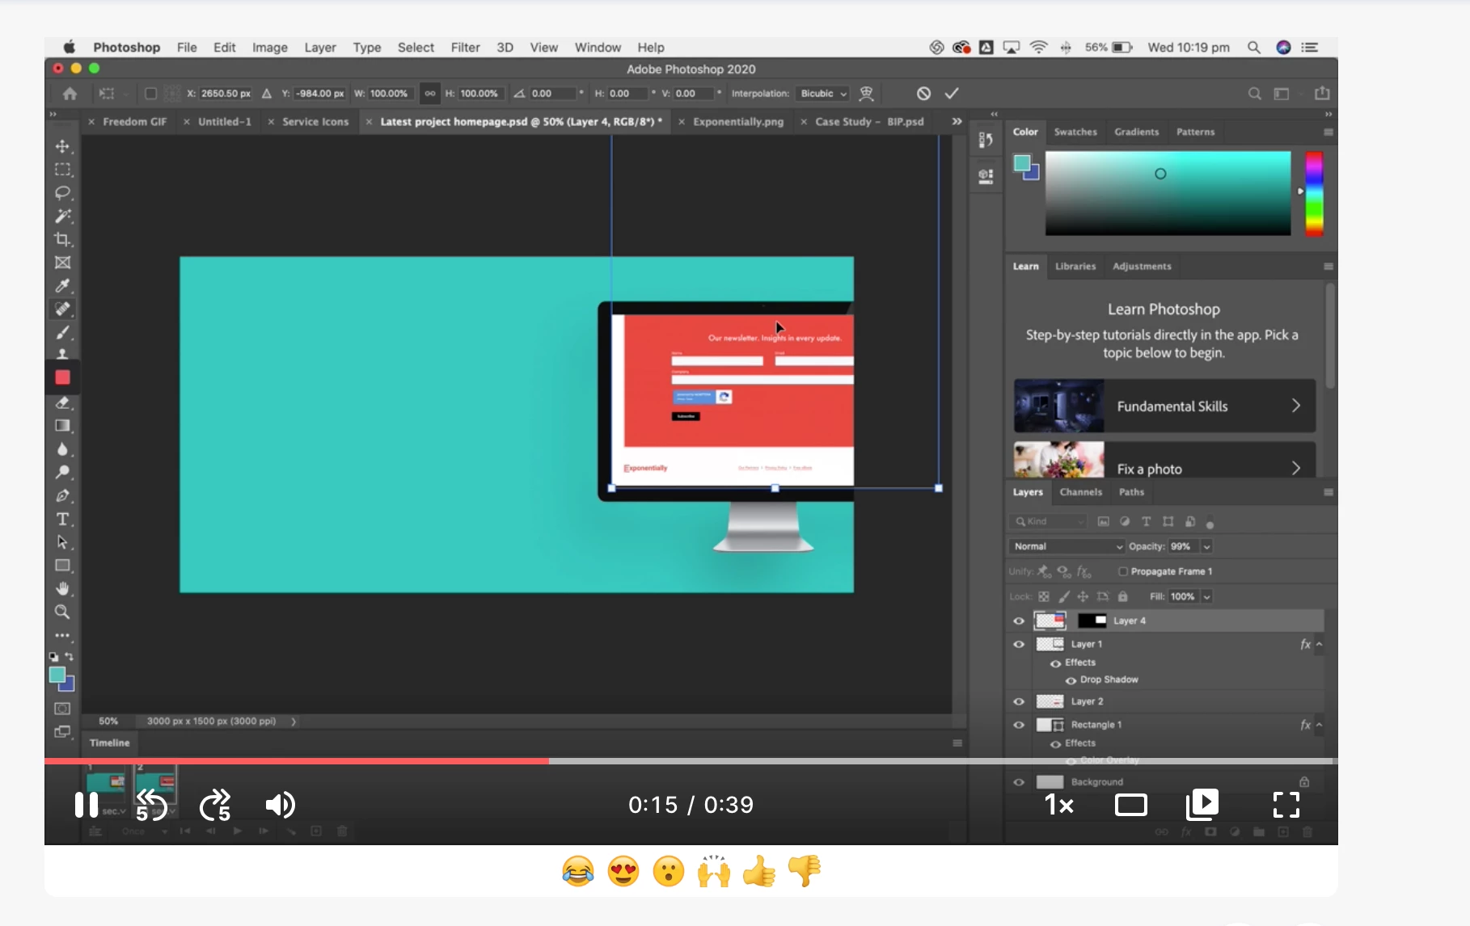Hide Rectangle 1 layer with eye icon
The height and width of the screenshot is (926, 1470).
tap(1019, 725)
